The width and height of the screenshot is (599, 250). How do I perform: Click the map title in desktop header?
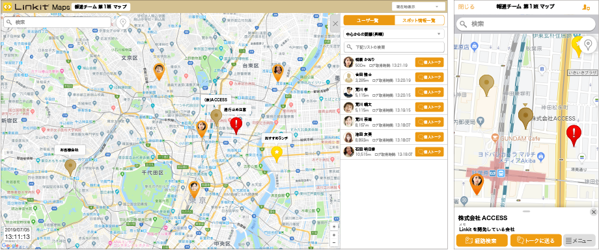pos(101,7)
